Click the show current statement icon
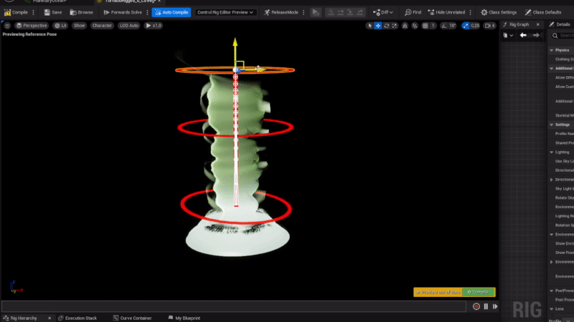Screen dimensions: 574x322 coord(331,12)
